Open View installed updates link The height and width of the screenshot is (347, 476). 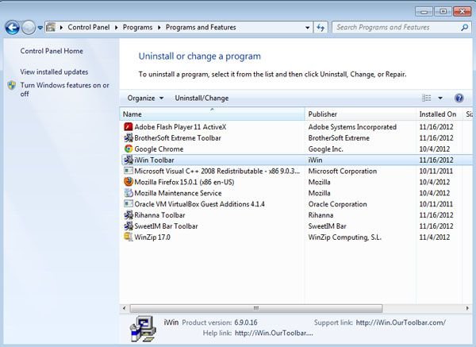point(54,72)
